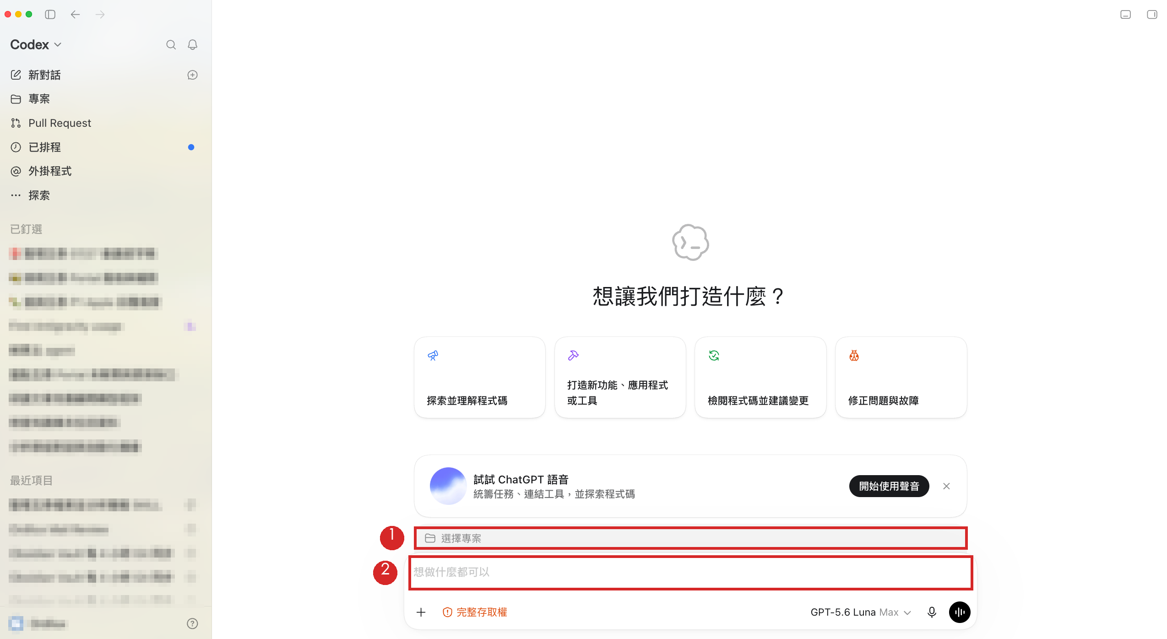Click the plus circle beside 新對話
Viewport: 1167px width, 639px height.
point(193,75)
